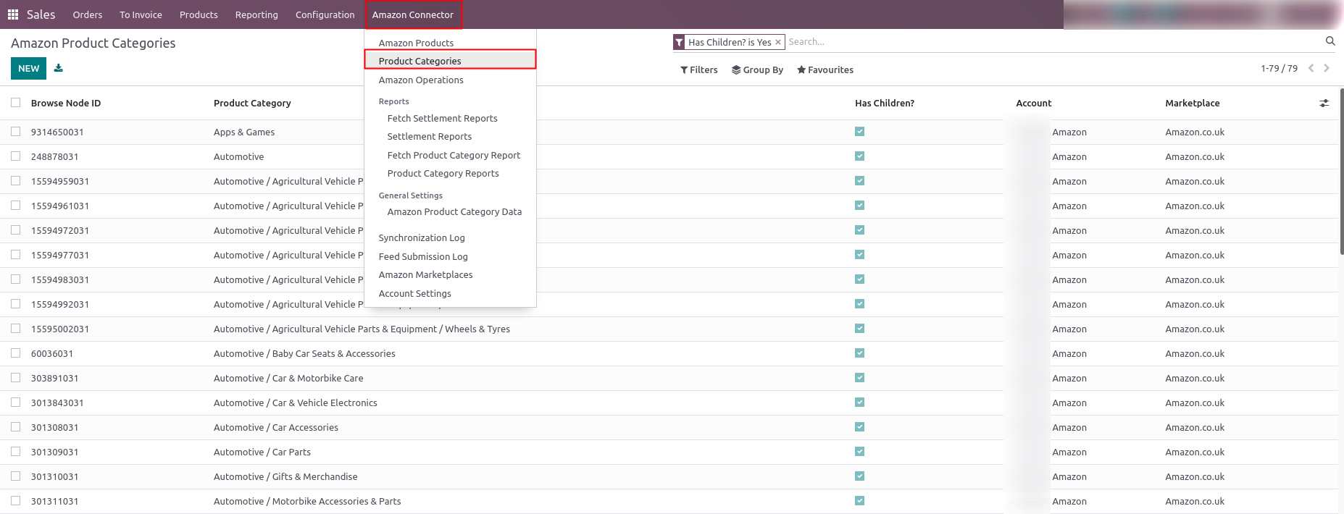Open the Filters dropdown
Viewport: 1344px width, 514px height.
pos(699,69)
